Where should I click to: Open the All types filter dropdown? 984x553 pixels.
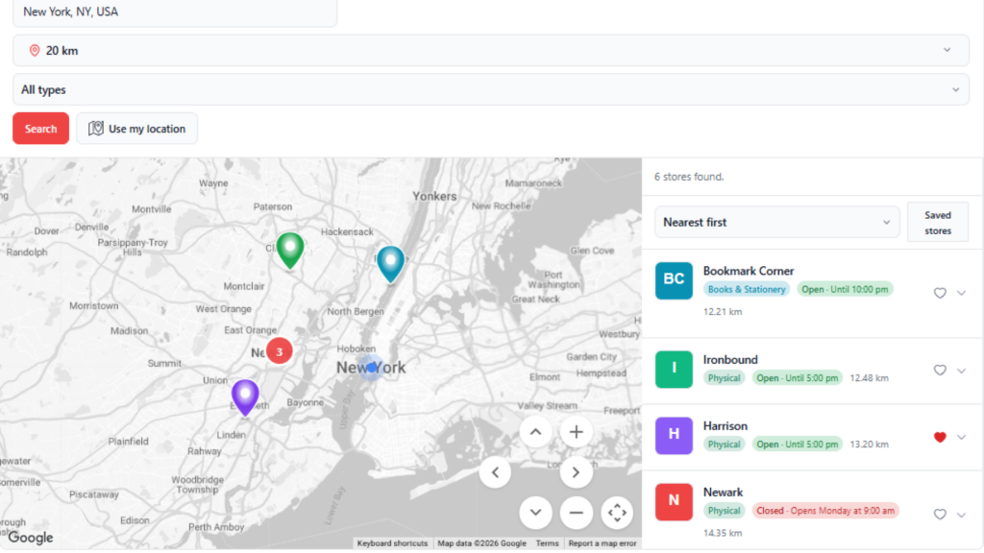tap(491, 89)
